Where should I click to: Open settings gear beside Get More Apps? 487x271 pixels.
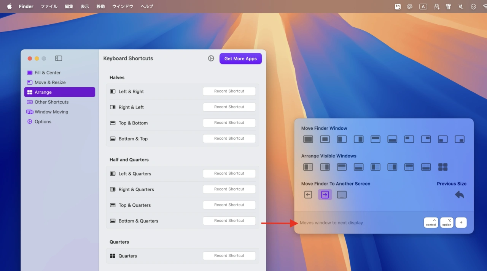tap(211, 58)
